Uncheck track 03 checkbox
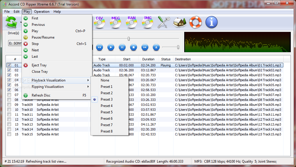The image size is (296, 167). (9, 75)
